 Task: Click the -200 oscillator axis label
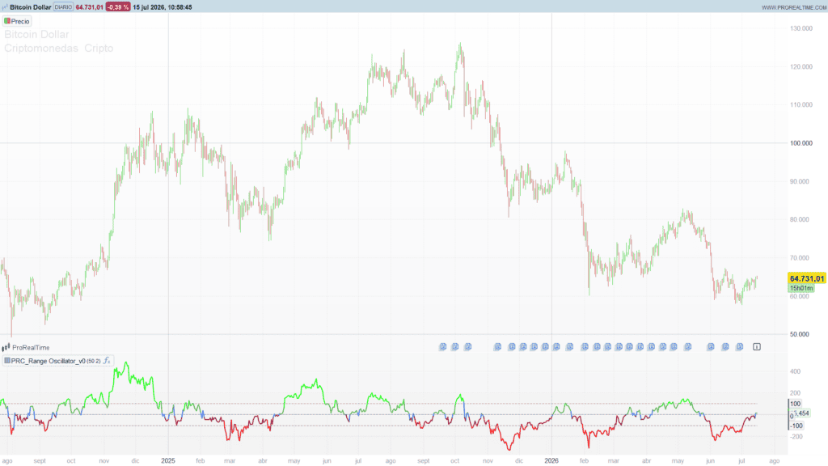point(796,437)
